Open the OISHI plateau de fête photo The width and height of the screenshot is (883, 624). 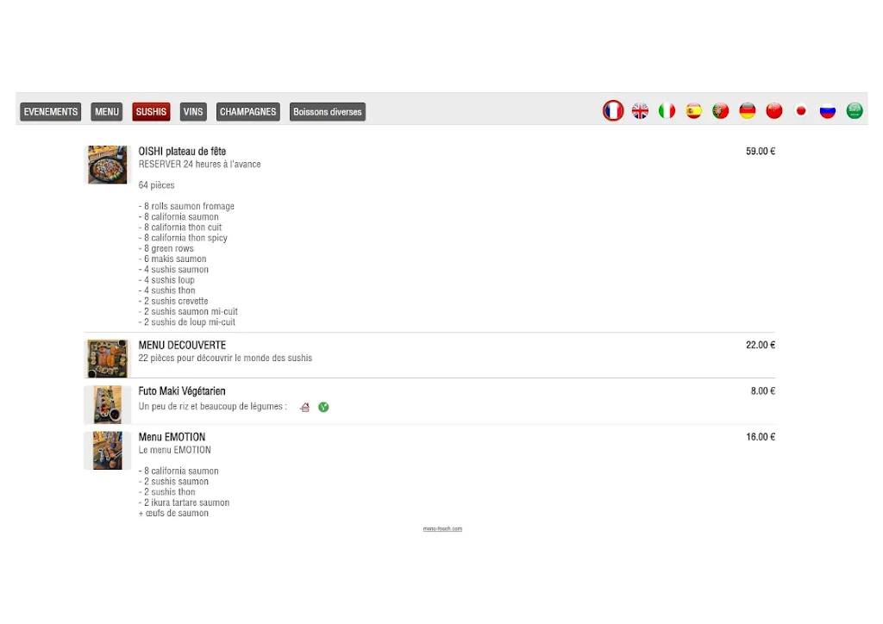tap(108, 165)
